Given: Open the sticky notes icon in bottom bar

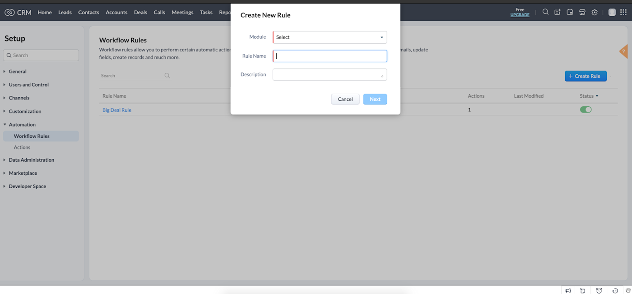Looking at the screenshot, I should pyautogui.click(x=583, y=290).
